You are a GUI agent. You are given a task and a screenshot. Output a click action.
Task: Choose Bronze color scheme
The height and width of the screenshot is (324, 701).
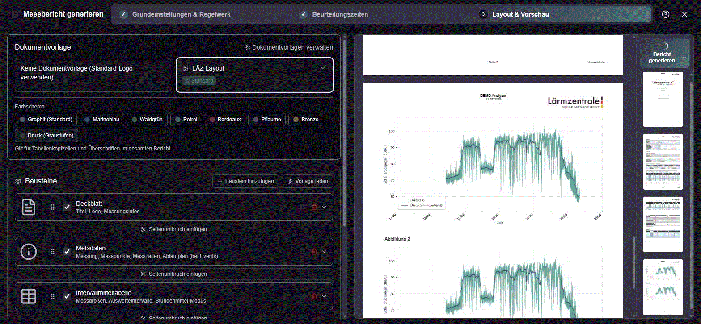[306, 120]
